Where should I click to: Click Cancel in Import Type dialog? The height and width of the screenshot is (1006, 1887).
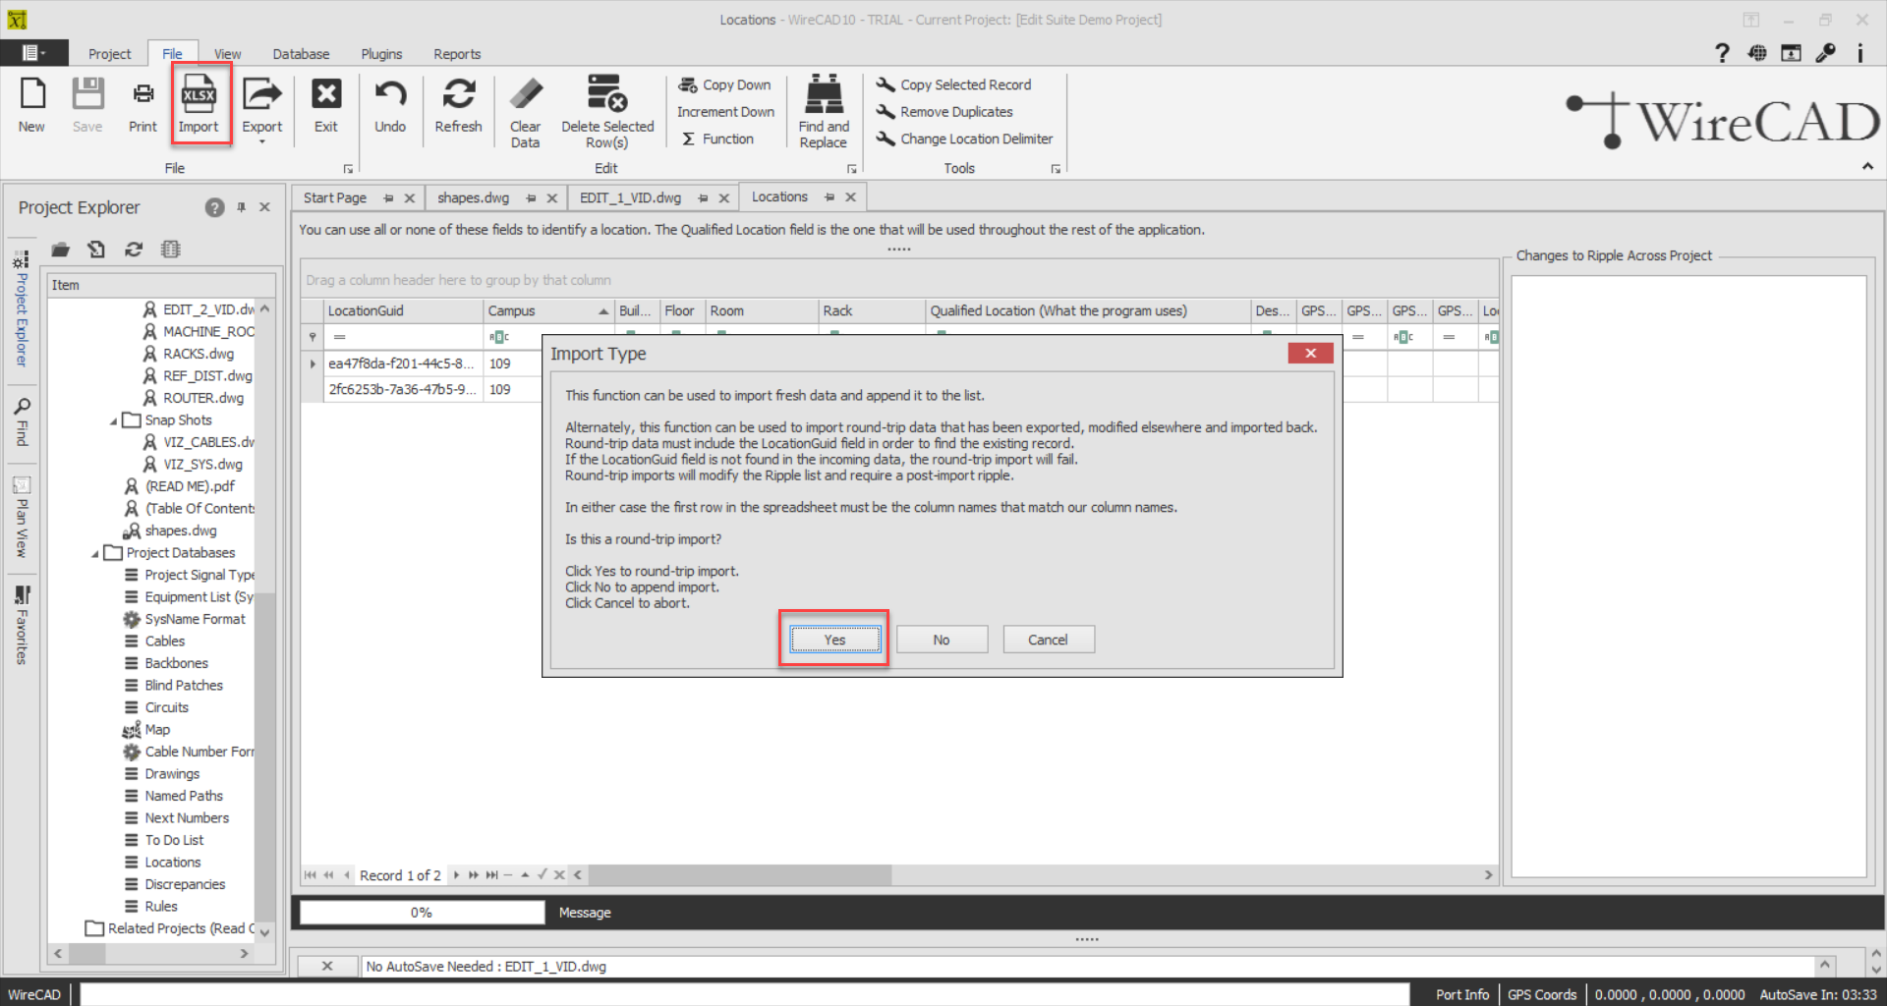[x=1048, y=640]
